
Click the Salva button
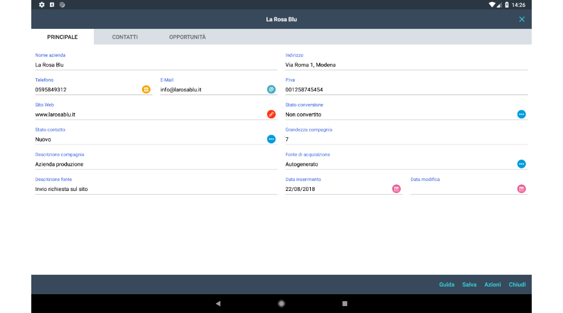[469, 285]
